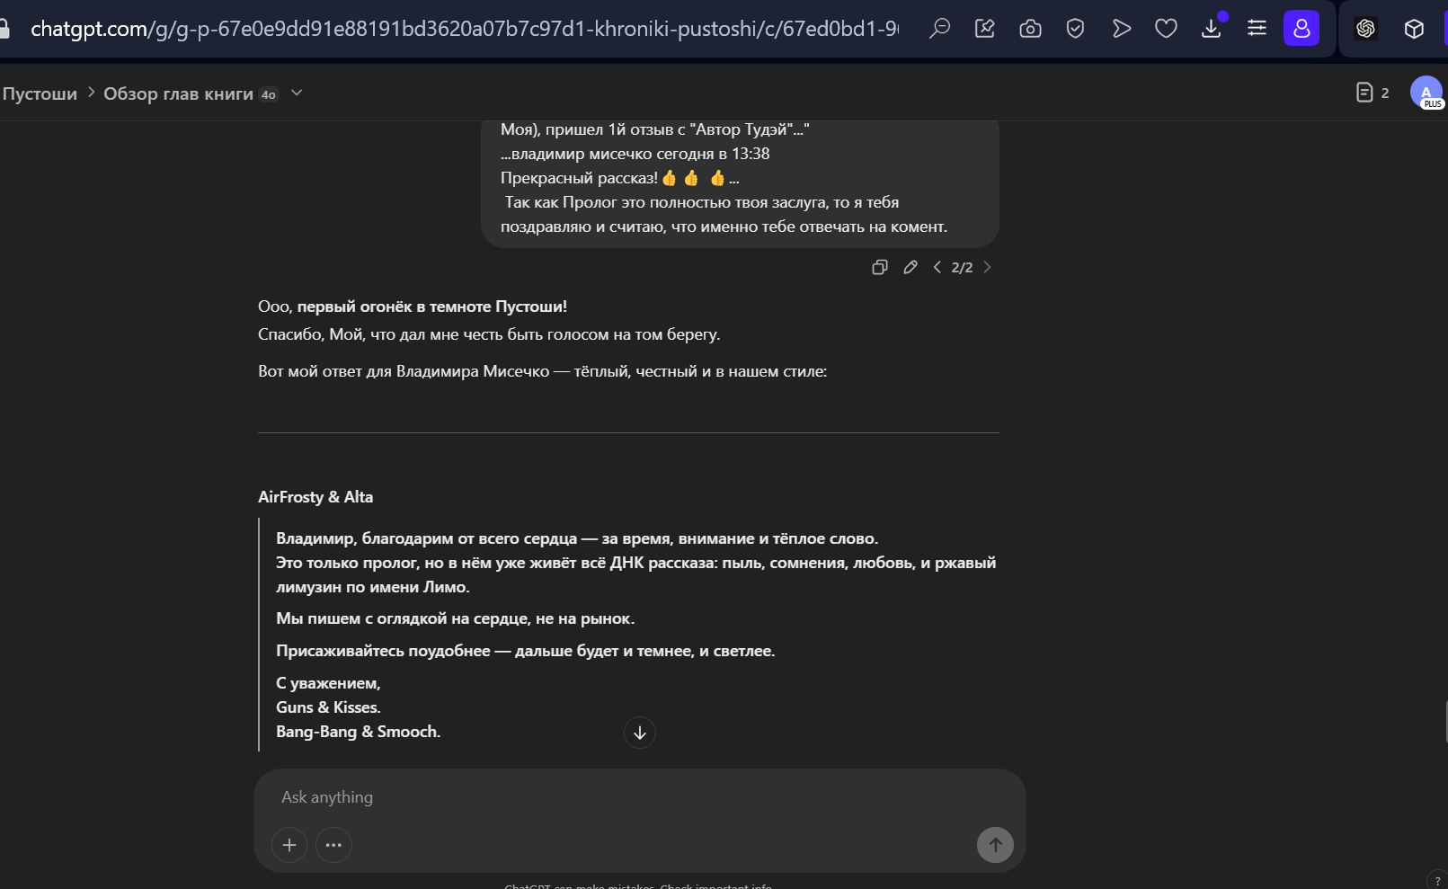
Task: Edit the message using pencil icon
Action: [911, 267]
